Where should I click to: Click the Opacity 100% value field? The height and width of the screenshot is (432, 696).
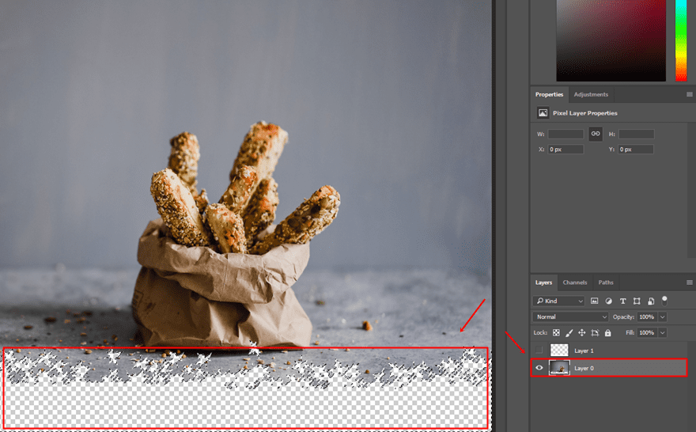tap(647, 317)
